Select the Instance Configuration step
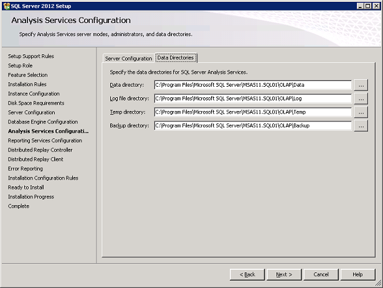The width and height of the screenshot is (383, 288). [x=34, y=94]
